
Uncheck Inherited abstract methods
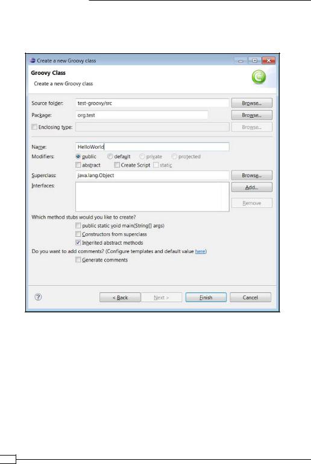(78, 243)
